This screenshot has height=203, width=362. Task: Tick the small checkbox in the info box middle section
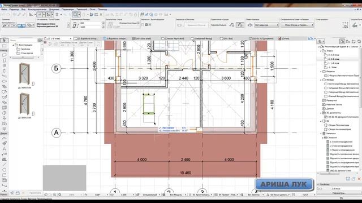[x=143, y=25]
